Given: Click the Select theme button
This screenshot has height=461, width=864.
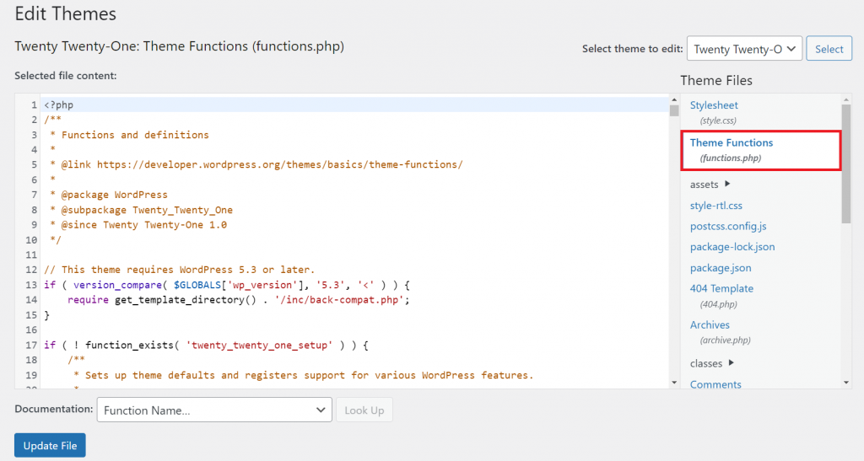Looking at the screenshot, I should pyautogui.click(x=829, y=49).
